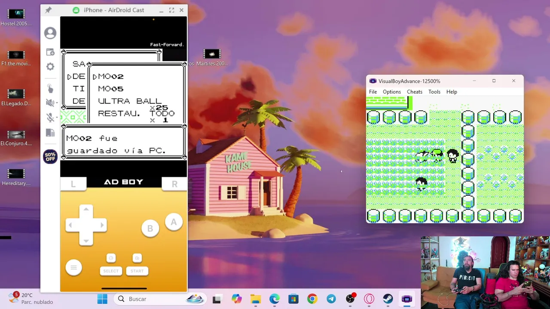Select the Hostel.2005 desktop video file
The width and height of the screenshot is (550, 309).
click(x=16, y=18)
